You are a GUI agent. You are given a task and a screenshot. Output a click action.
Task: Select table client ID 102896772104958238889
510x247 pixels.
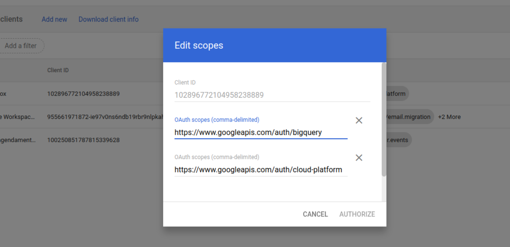pyautogui.click(x=83, y=94)
